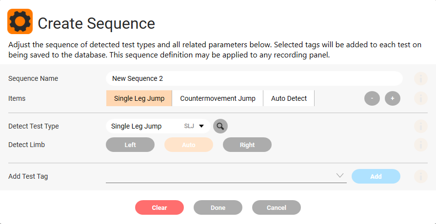Viewport: 436px width, 224px height.
Task: Open the Detect Test Type dropdown arrow
Action: tap(201, 126)
